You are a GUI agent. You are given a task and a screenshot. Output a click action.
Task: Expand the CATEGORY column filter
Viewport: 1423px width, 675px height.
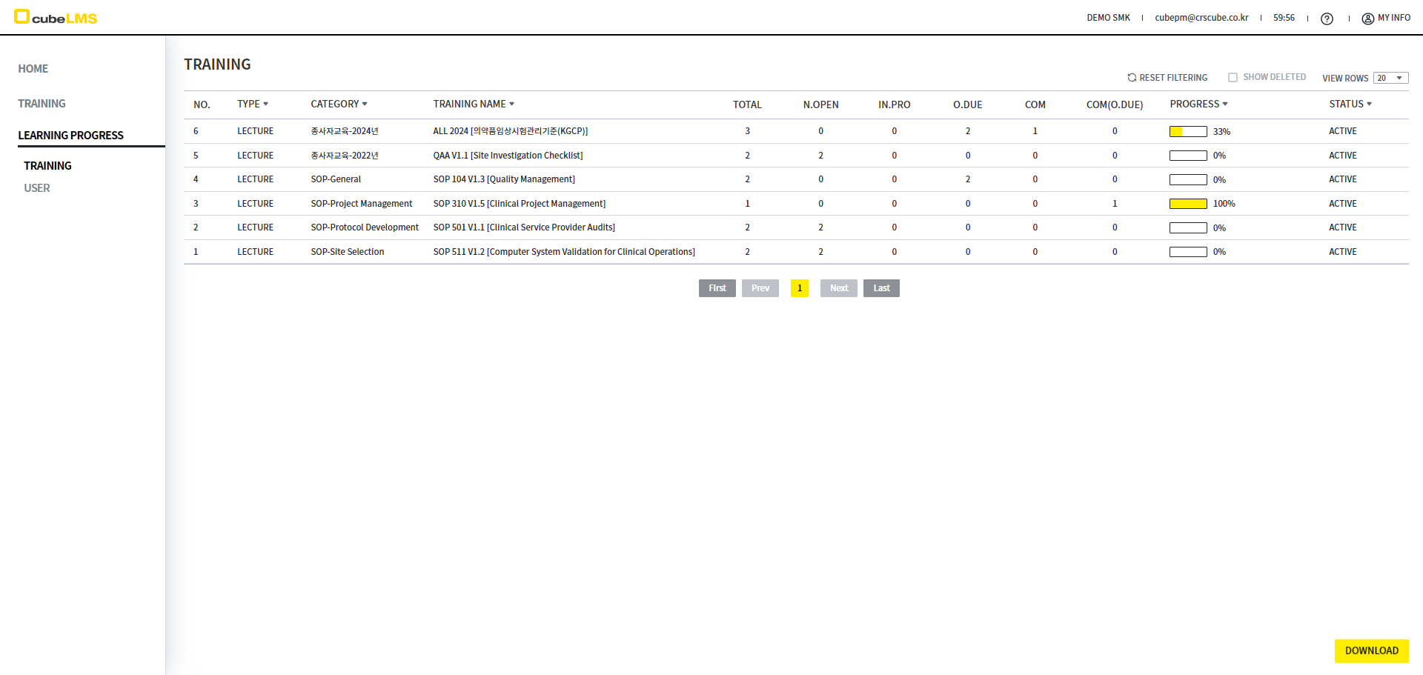coord(365,104)
